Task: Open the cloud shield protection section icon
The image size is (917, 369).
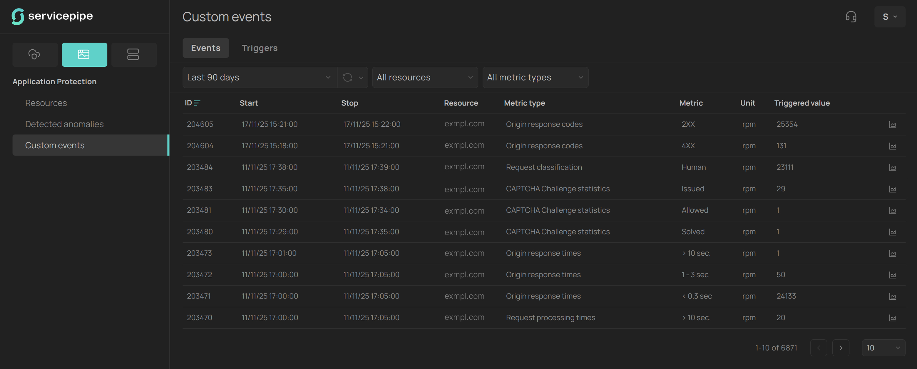Action: pyautogui.click(x=34, y=54)
